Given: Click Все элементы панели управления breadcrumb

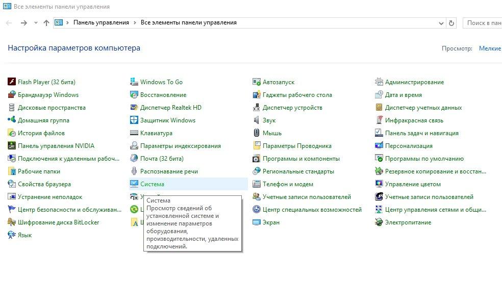Looking at the screenshot, I should (189, 22).
